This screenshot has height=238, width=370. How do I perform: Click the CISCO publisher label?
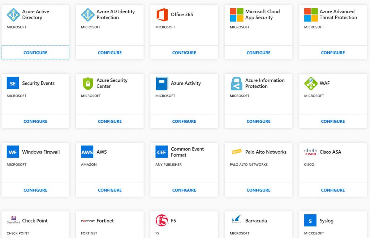[x=309, y=165]
